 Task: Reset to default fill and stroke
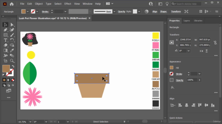(4, 75)
